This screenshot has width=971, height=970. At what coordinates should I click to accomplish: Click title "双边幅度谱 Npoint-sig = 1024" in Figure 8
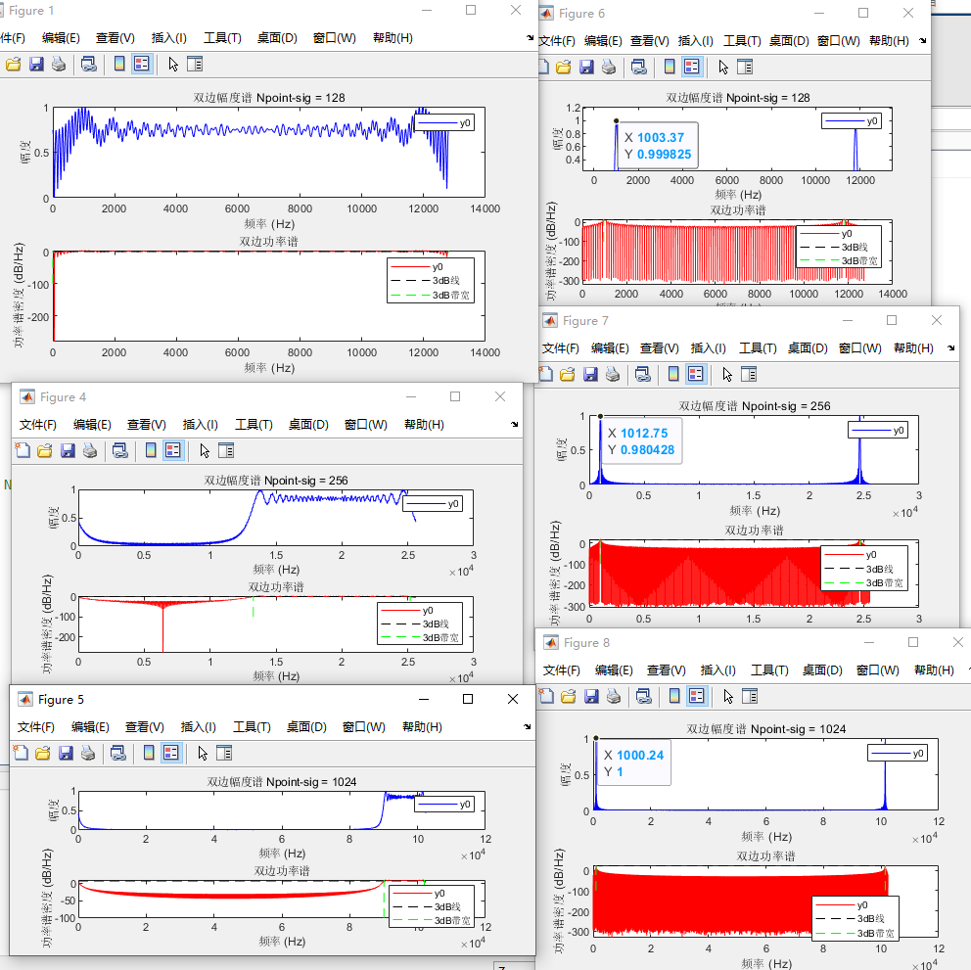(x=765, y=729)
